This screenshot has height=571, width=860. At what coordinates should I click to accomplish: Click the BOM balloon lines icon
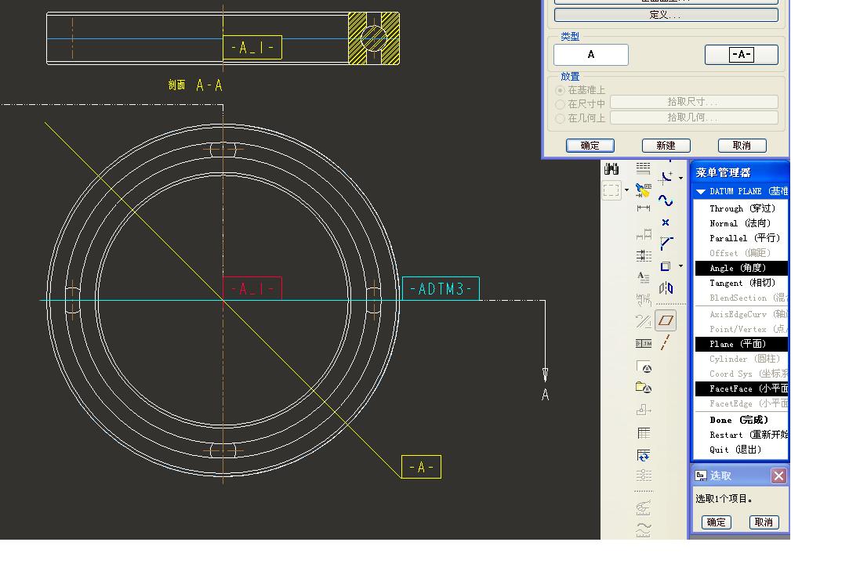(x=644, y=475)
